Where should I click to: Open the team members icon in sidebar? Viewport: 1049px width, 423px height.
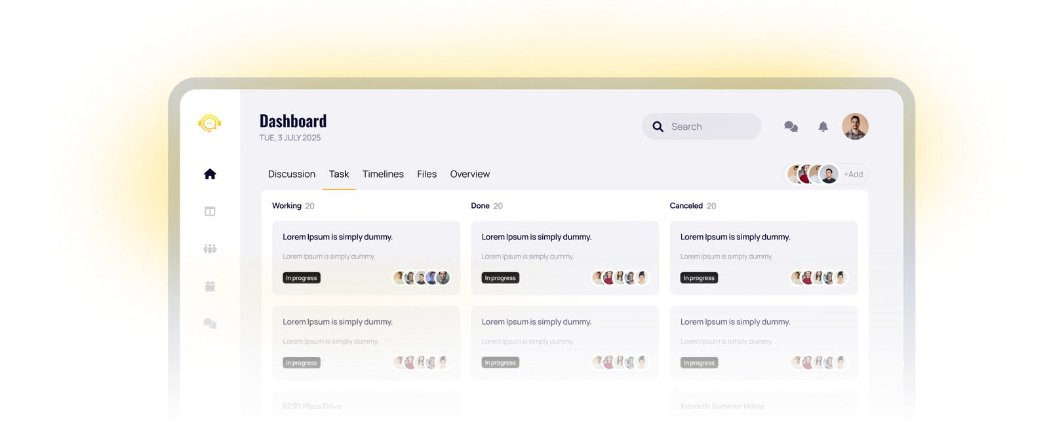coord(210,249)
